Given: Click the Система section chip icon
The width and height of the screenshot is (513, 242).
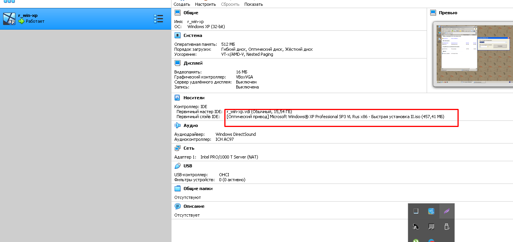Looking at the screenshot, I should point(177,35).
